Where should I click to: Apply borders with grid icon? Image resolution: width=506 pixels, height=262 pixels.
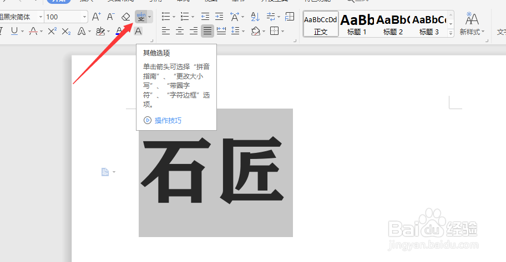[274, 31]
